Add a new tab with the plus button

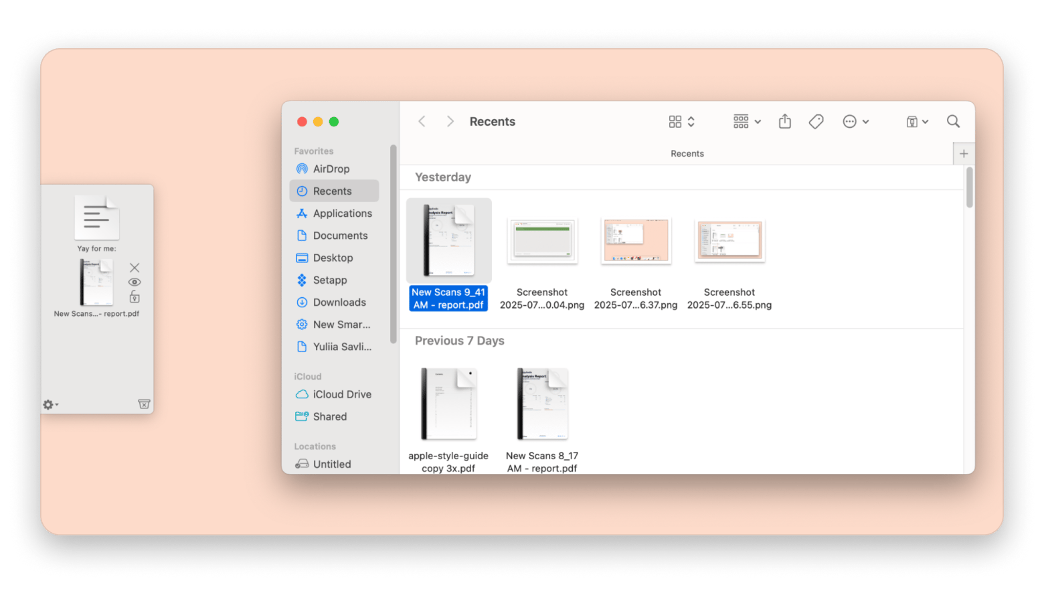[964, 154]
